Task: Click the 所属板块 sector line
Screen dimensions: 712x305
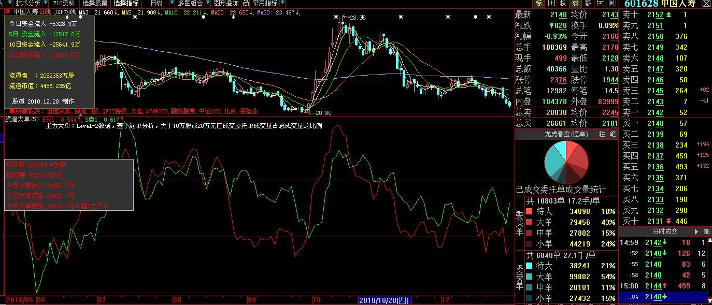Action: [x=134, y=111]
